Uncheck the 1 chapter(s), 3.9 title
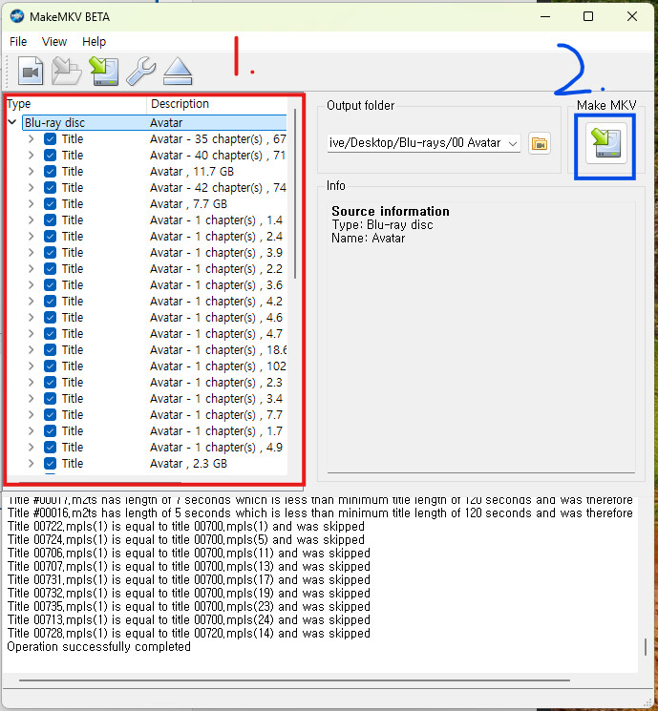The height and width of the screenshot is (711, 658). pos(50,253)
